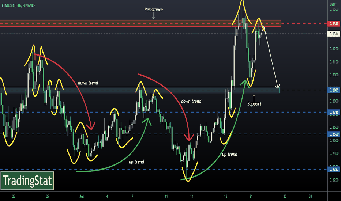Viewport: 341px width, 201px height.
Task: Select the blue 0.2550 price label
Action: click(334, 134)
